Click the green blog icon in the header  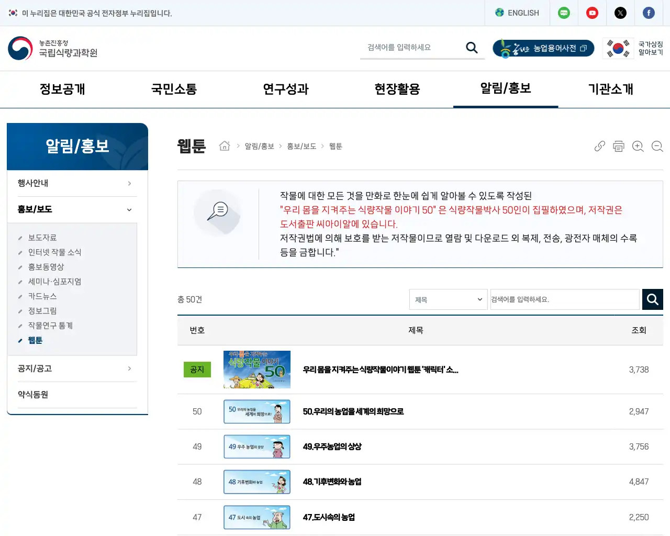pos(564,13)
